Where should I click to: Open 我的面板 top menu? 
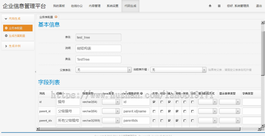click(x=59, y=6)
